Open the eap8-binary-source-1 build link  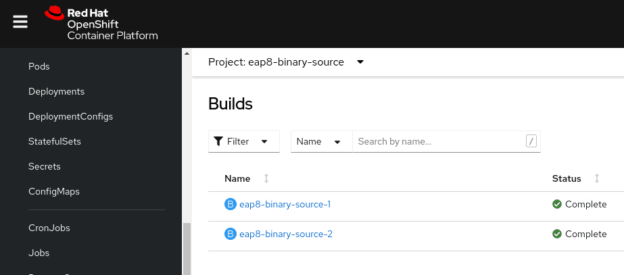tap(285, 204)
